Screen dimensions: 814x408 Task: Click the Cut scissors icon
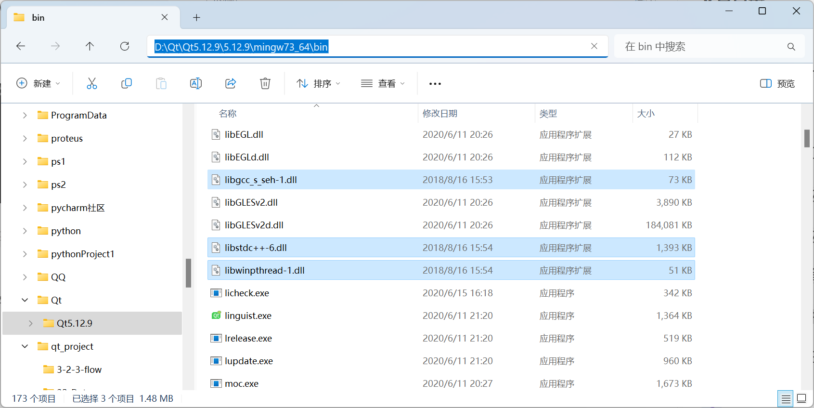92,83
